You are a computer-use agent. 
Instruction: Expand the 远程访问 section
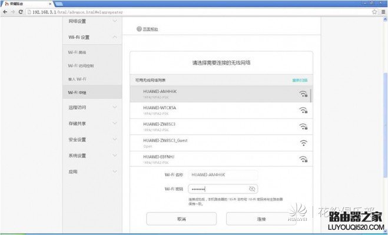92,108
